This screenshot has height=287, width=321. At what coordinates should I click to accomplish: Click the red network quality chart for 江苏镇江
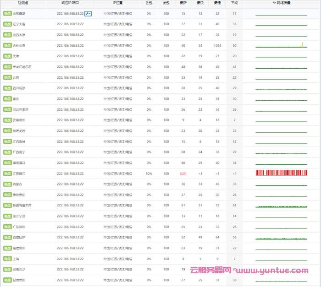point(281,173)
